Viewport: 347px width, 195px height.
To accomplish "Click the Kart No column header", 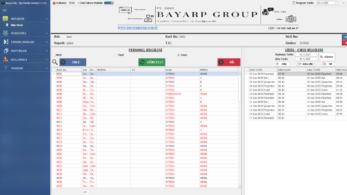I will click(x=69, y=70).
